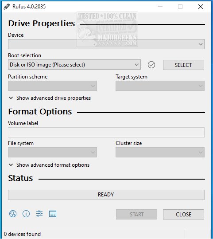213x239 pixels.
Task: Open the File system dropdown
Action: pyautogui.click(x=52, y=152)
